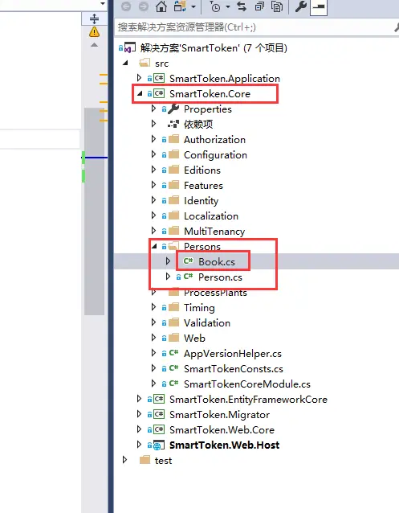Viewport: 399px width, 513px height.
Task: Select the Persons folder label
Action: (x=202, y=246)
